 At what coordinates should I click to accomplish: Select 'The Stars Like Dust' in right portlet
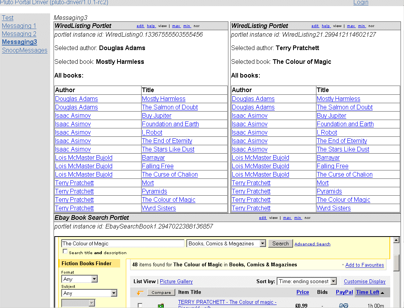coord(343,149)
